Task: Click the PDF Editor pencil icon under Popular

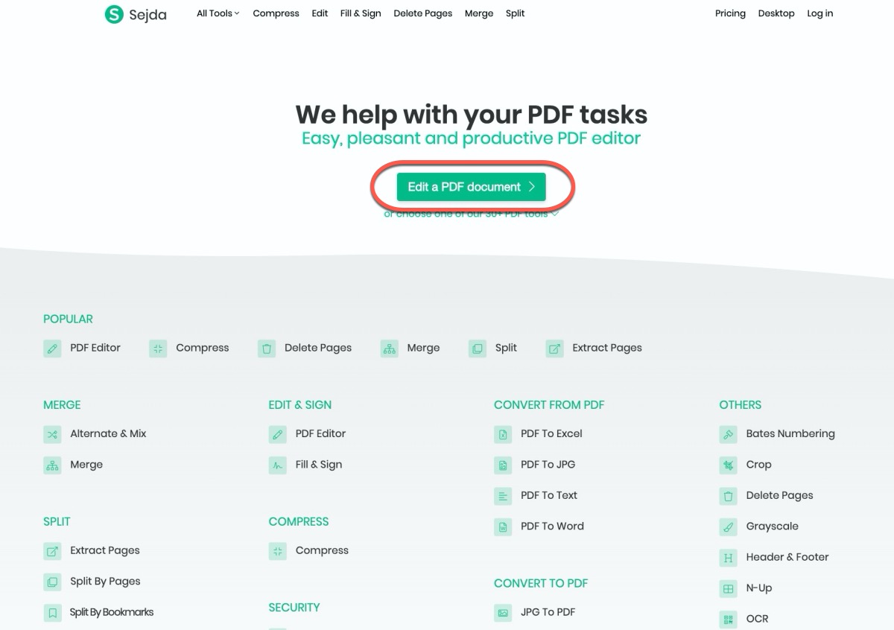Action: pyautogui.click(x=52, y=349)
